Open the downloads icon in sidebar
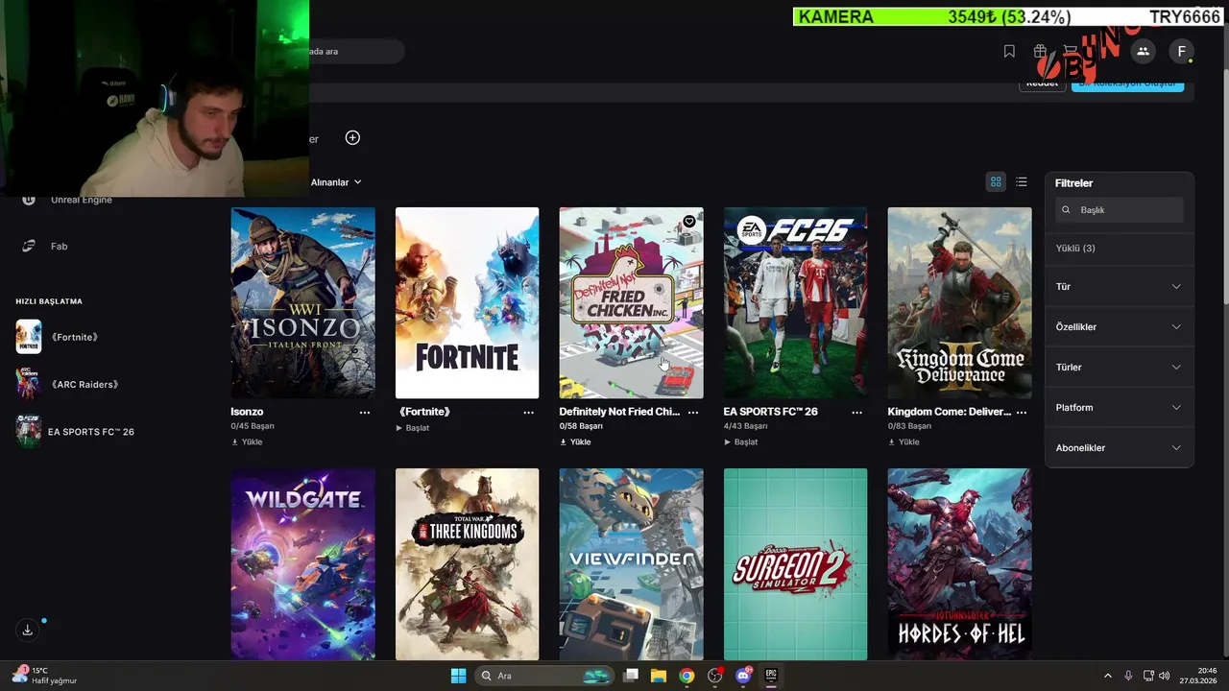The height and width of the screenshot is (691, 1229). click(x=28, y=630)
